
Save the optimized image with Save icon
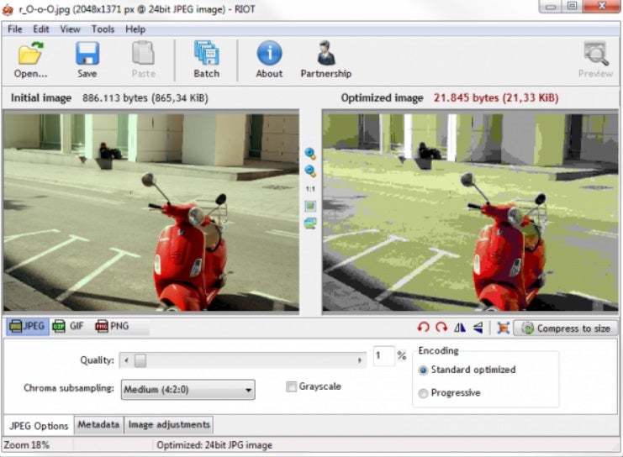click(87, 59)
